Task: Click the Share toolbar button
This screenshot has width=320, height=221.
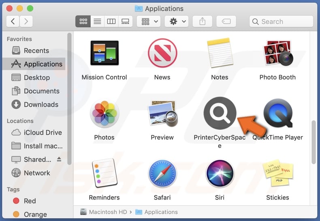Action: click(x=203, y=21)
